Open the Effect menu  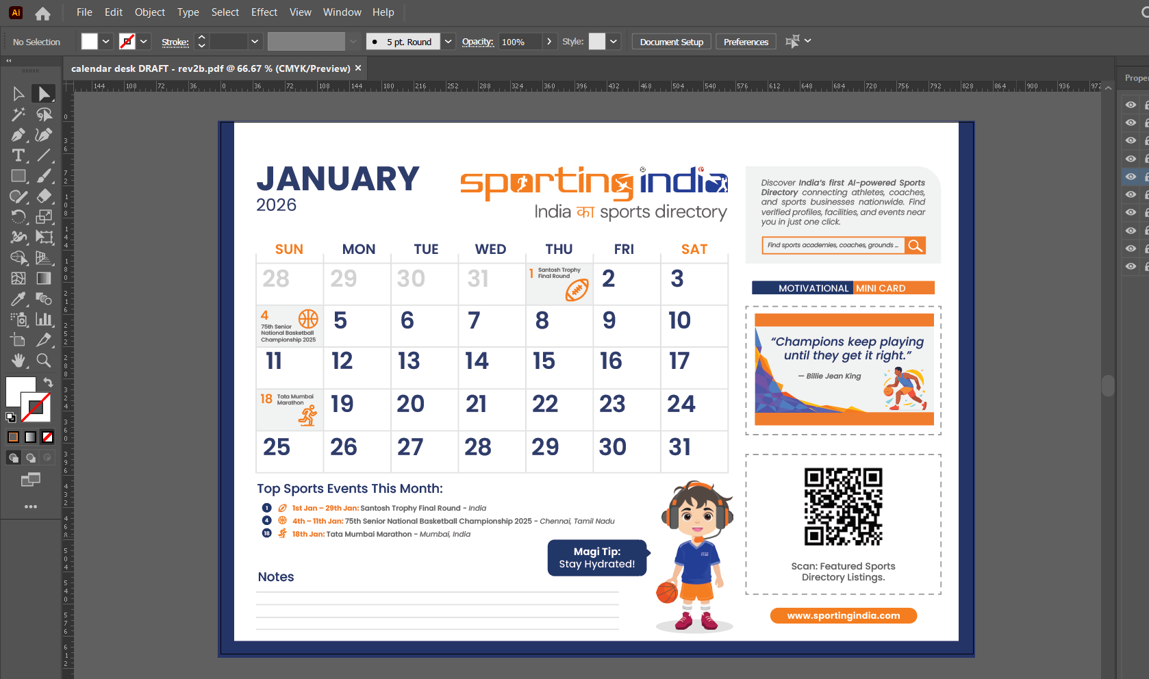pos(264,12)
